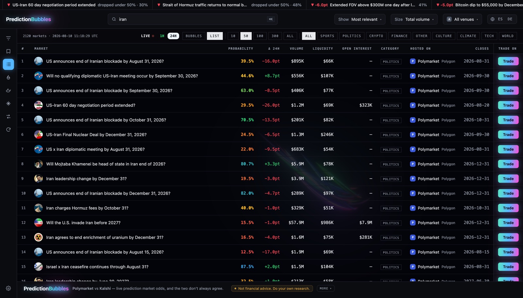Screen dimensions: 523x298
Task: Select the CLIMATE category tab
Action: 468,36
